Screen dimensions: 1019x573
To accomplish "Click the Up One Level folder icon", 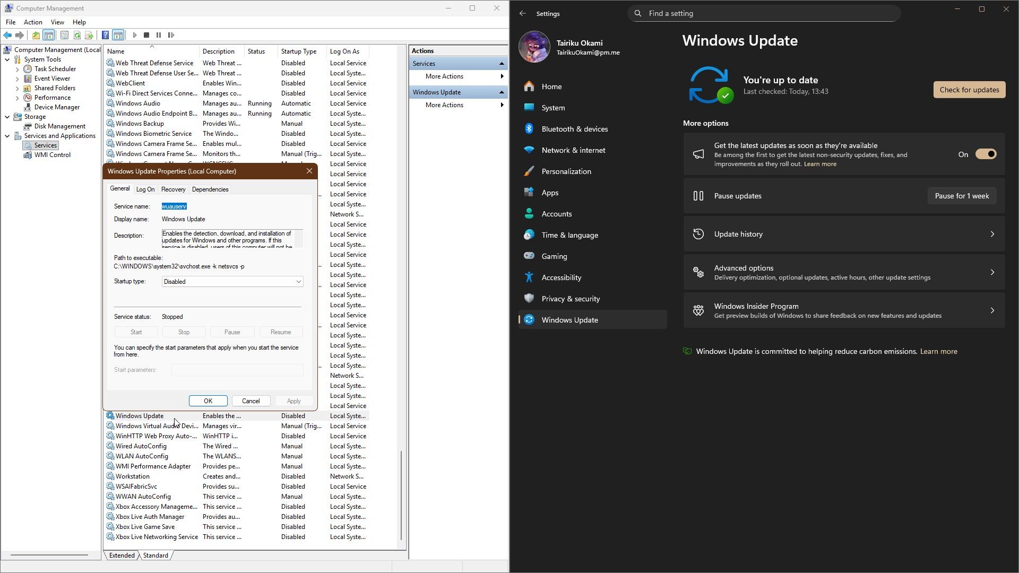I will (x=36, y=35).
